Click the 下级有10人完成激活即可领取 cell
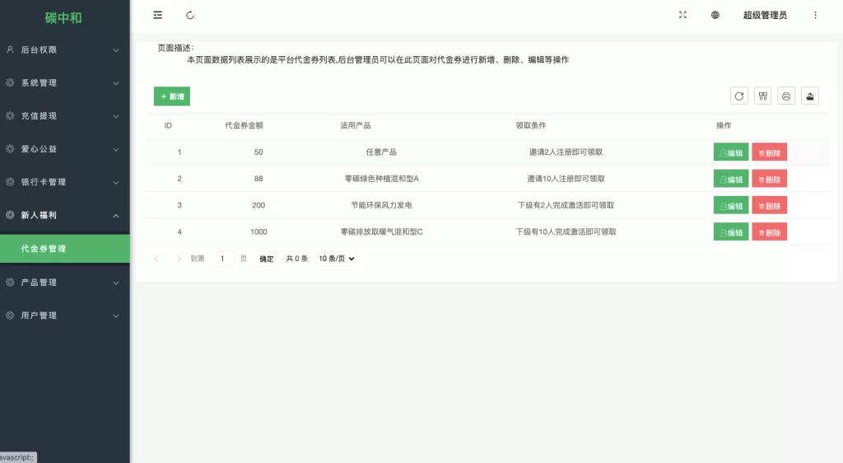Viewport: 843px width, 463px height. (566, 231)
